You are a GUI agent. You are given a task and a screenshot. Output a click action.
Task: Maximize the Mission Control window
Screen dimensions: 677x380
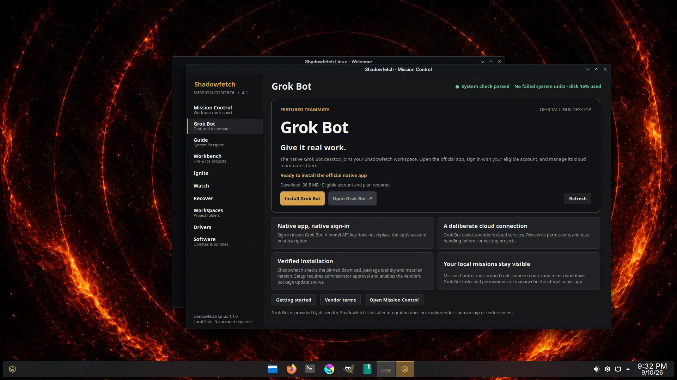(597, 69)
